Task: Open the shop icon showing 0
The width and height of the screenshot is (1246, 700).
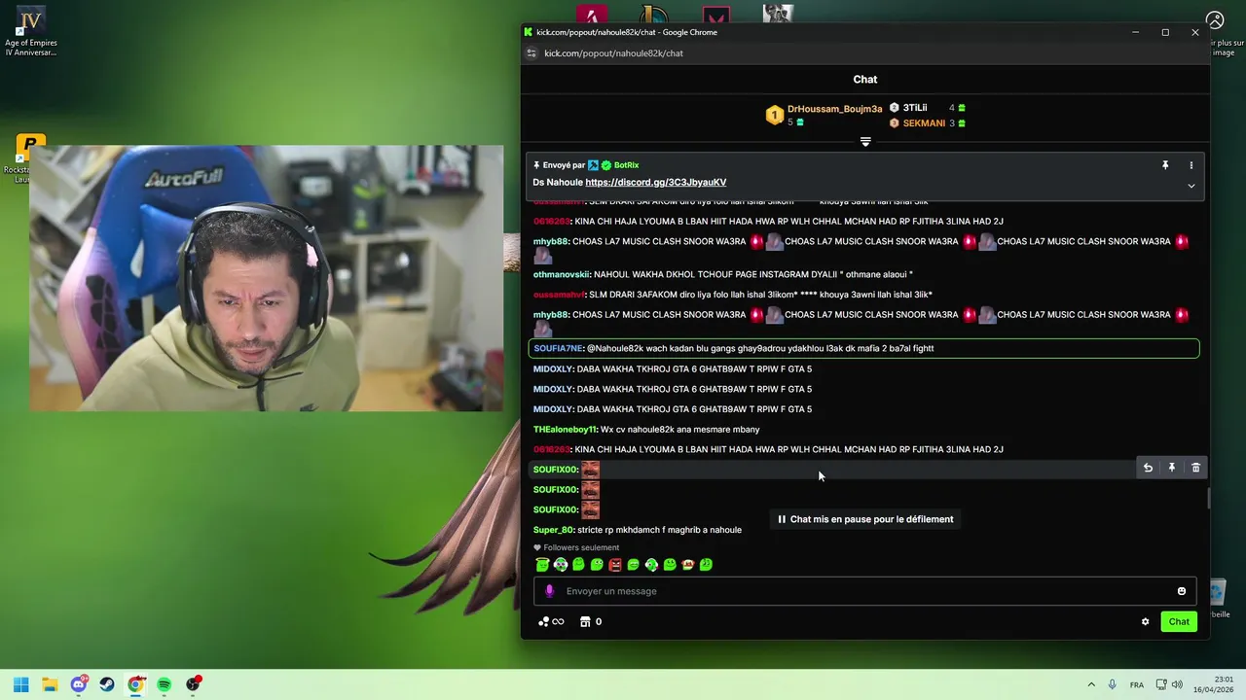Action: click(x=591, y=621)
